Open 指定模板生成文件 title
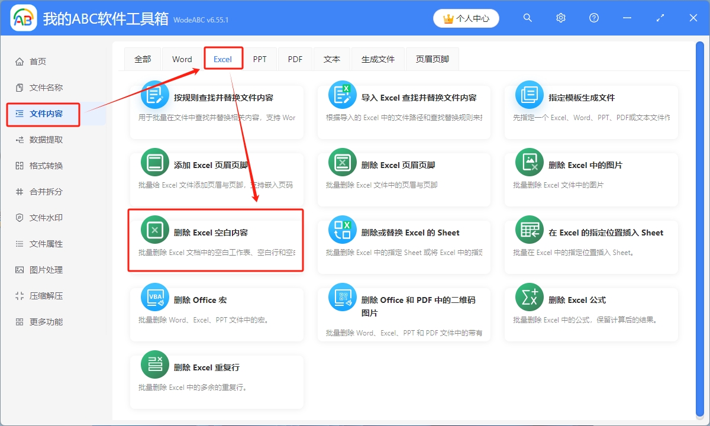 pos(582,98)
